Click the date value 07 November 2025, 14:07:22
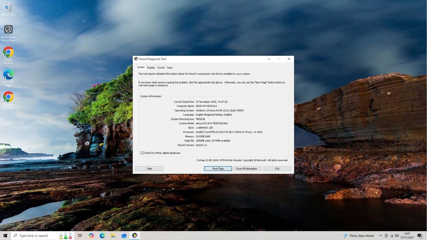Viewport: 427px width, 240px height. (212, 102)
